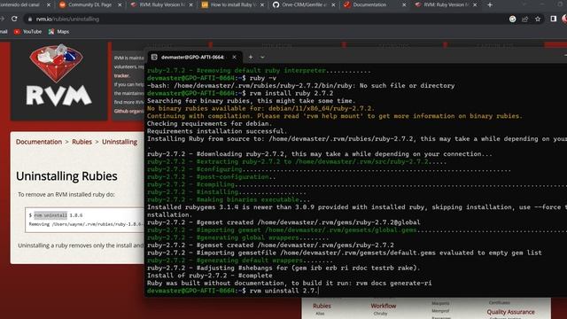Open the Documentation breadcrumb link
Viewport: 567px width, 319px height.
coord(39,142)
